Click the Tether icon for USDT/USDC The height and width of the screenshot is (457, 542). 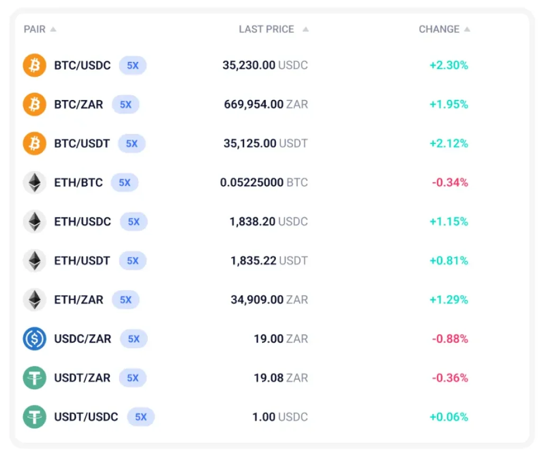tap(34, 417)
